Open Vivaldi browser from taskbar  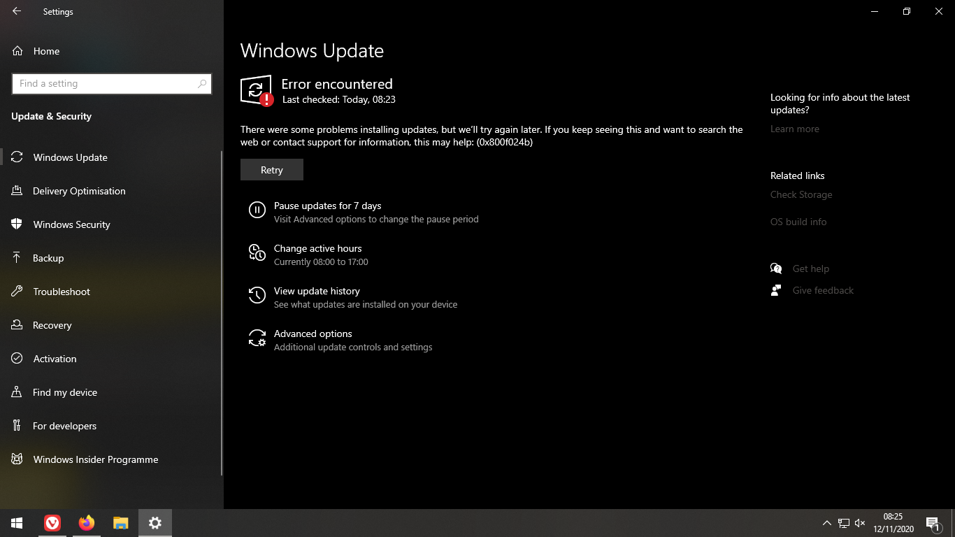pyautogui.click(x=52, y=523)
